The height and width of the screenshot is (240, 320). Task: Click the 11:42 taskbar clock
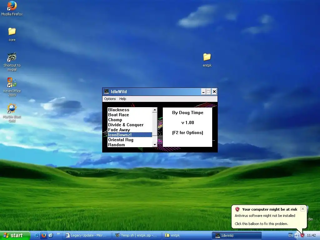point(312,236)
